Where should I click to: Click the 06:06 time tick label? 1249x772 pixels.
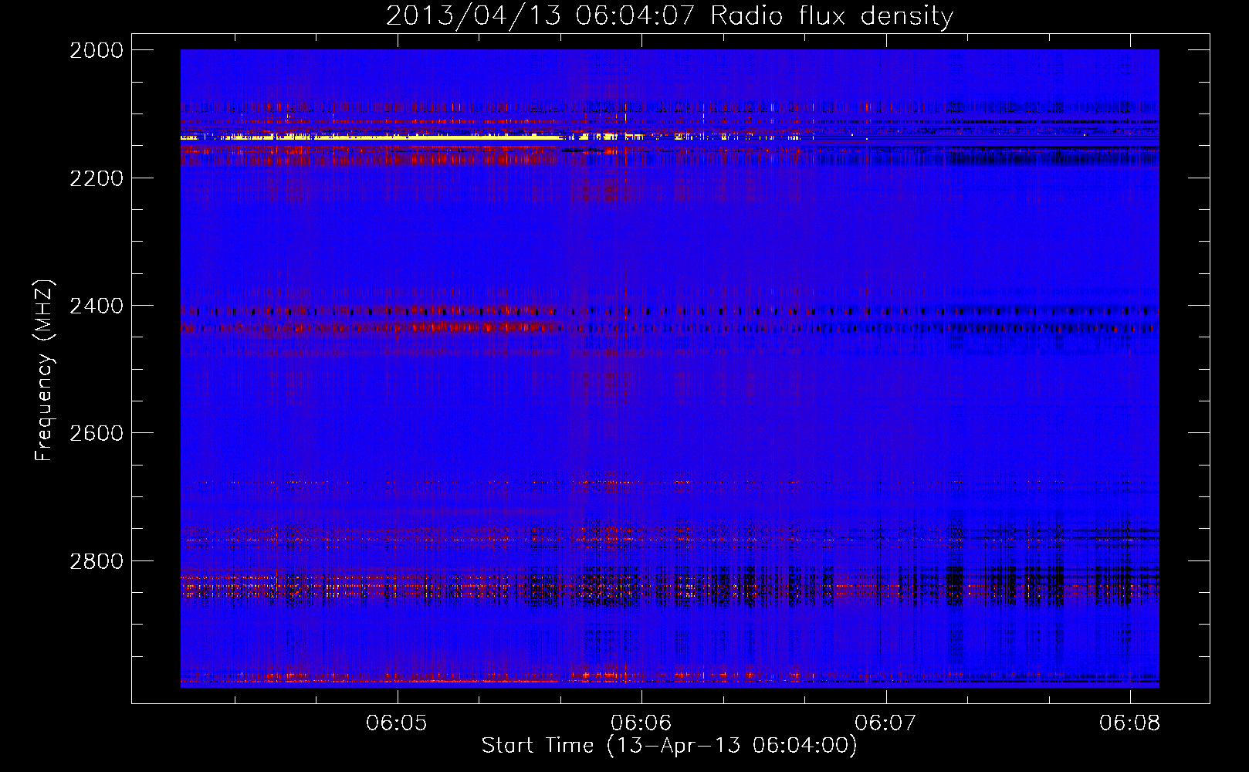click(x=641, y=723)
